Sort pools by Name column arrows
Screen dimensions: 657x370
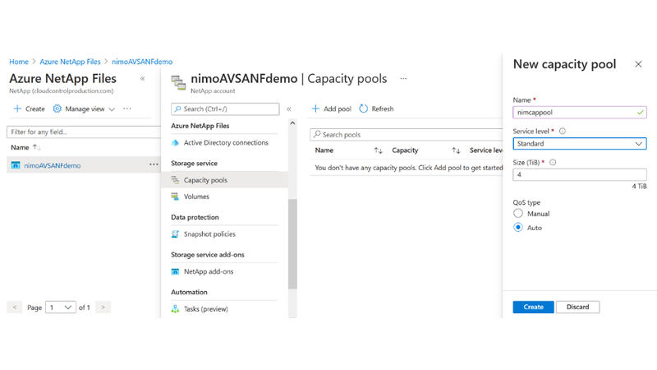click(378, 150)
